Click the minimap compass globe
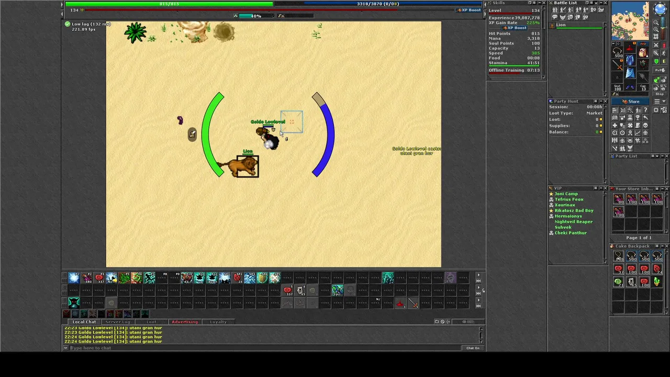Image resolution: width=670 pixels, height=377 pixels. coord(660,9)
